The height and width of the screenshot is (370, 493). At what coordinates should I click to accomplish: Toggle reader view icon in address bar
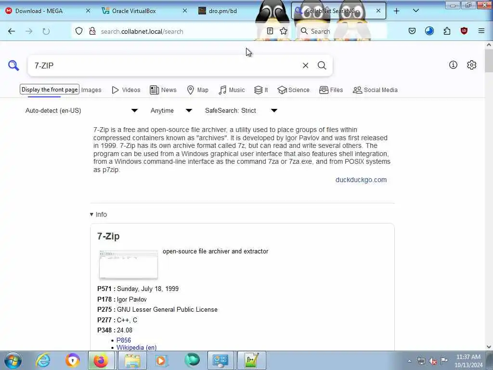click(270, 31)
